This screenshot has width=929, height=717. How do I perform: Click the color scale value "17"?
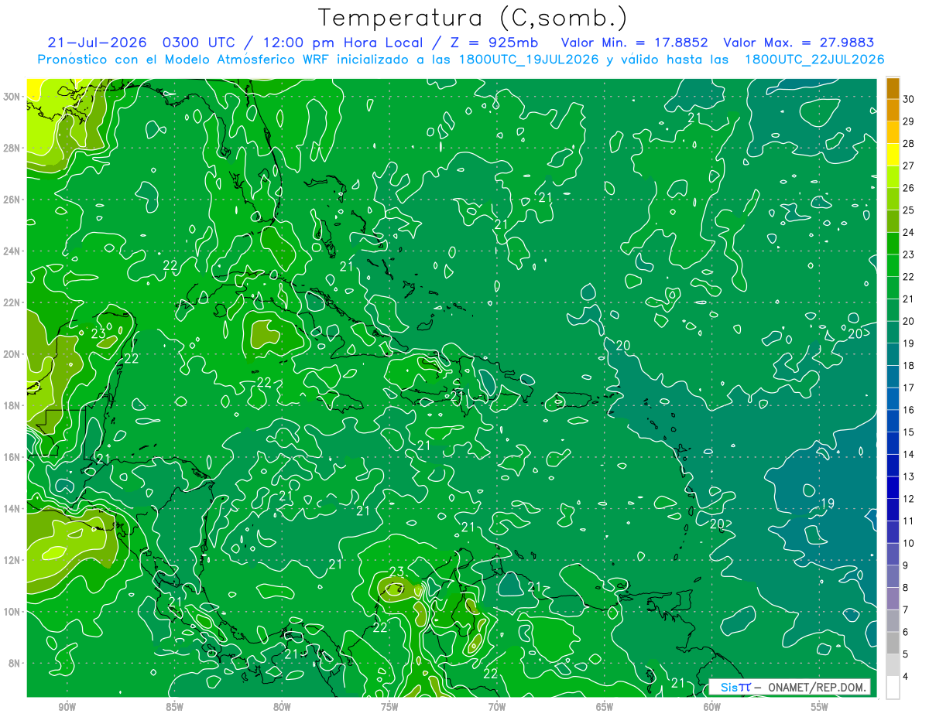(x=910, y=388)
